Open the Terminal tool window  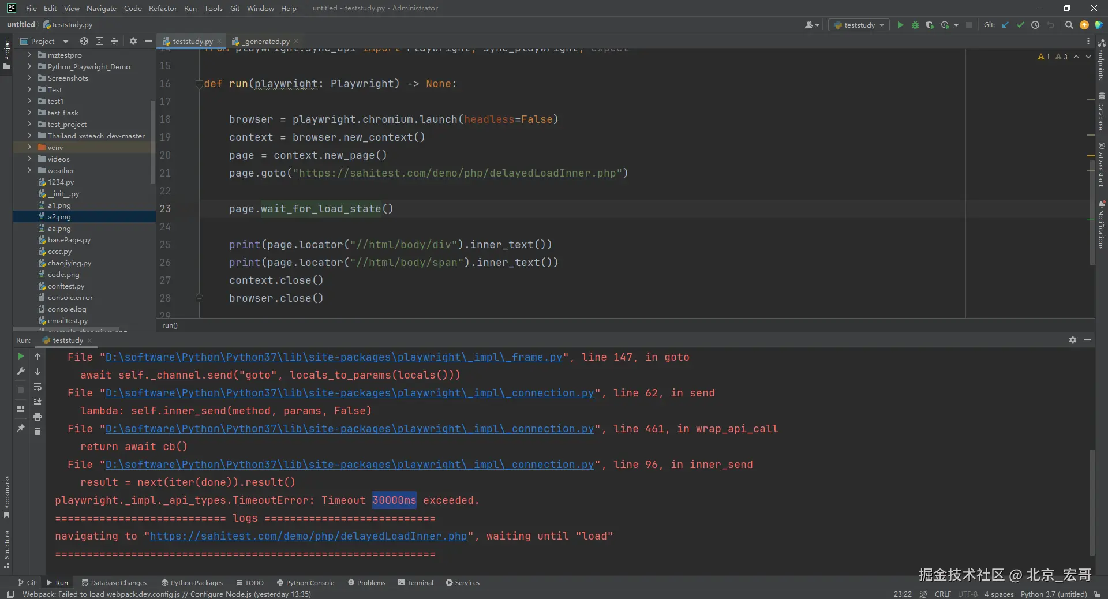coord(415,583)
